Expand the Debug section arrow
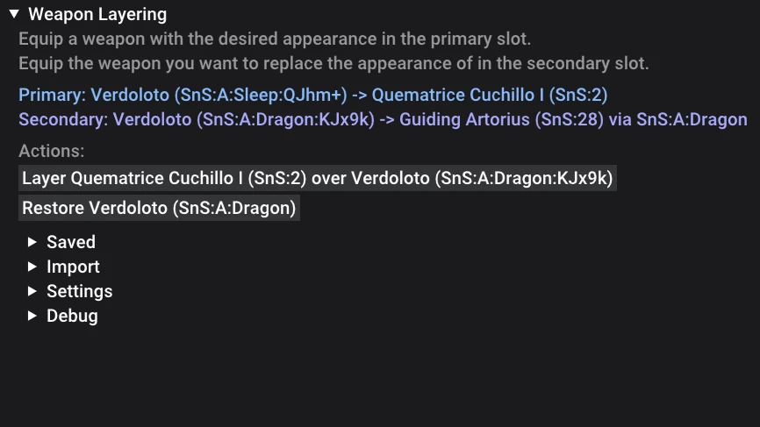Viewport: 760px width, 427px height. tap(32, 317)
